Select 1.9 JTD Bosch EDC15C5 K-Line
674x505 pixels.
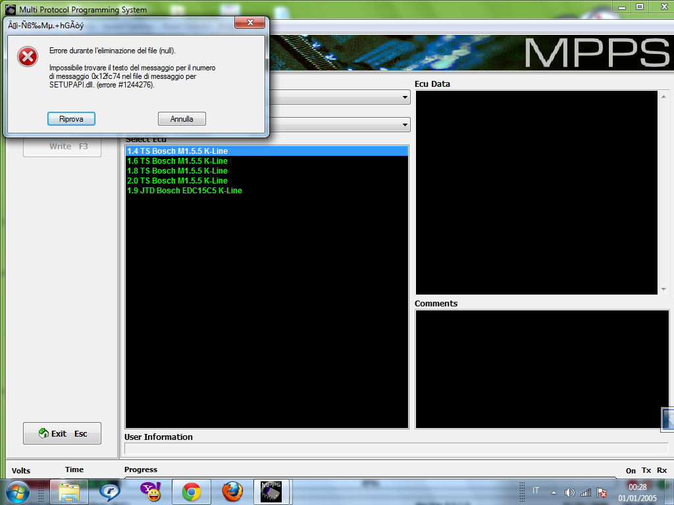coord(267,190)
